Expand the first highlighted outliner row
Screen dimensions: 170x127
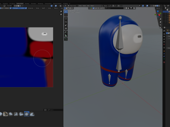click(x=168, y=12)
